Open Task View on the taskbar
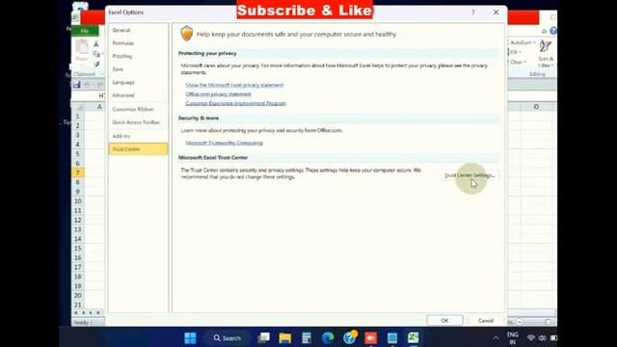The image size is (617, 347). point(263,338)
